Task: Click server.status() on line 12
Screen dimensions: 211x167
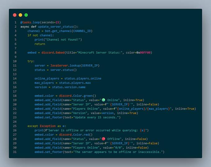Action: [x=63, y=70]
